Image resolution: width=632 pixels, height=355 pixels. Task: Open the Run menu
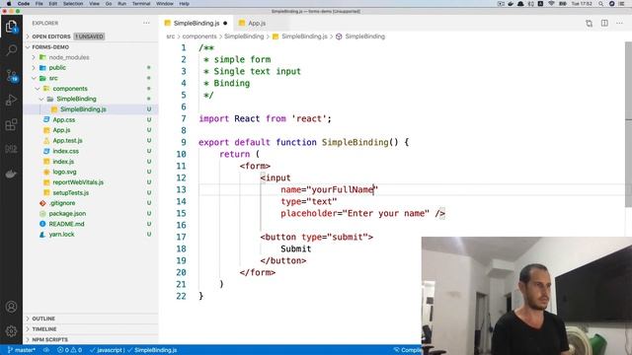(x=121, y=4)
